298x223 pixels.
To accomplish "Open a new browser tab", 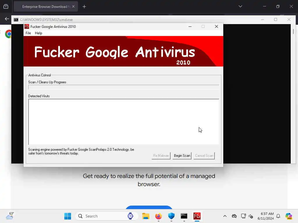I will pyautogui.click(x=84, y=7).
